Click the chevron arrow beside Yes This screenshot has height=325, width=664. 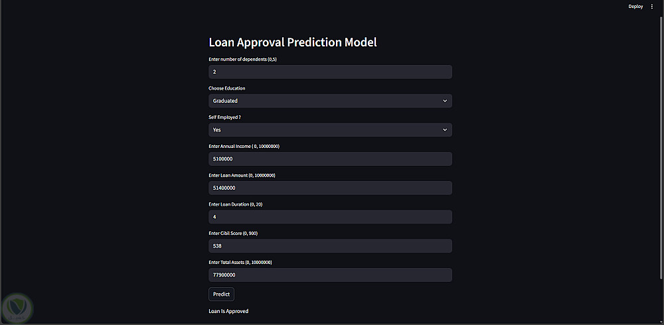point(445,130)
